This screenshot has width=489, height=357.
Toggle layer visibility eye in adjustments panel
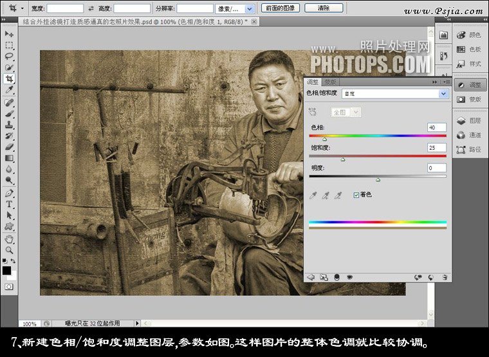click(x=350, y=277)
